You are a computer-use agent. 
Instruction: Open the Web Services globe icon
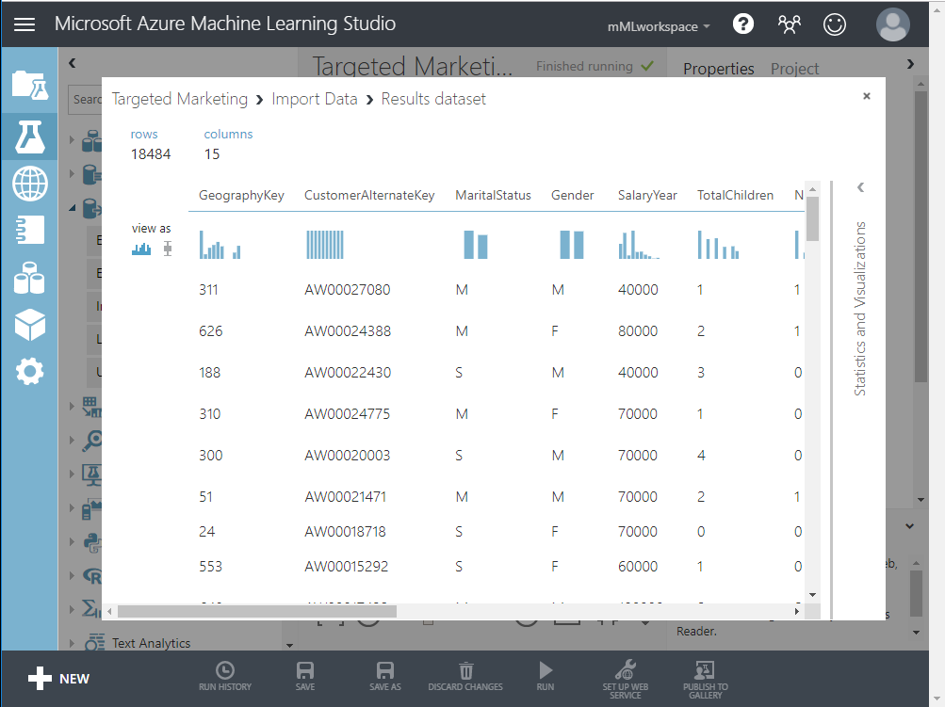point(29,184)
